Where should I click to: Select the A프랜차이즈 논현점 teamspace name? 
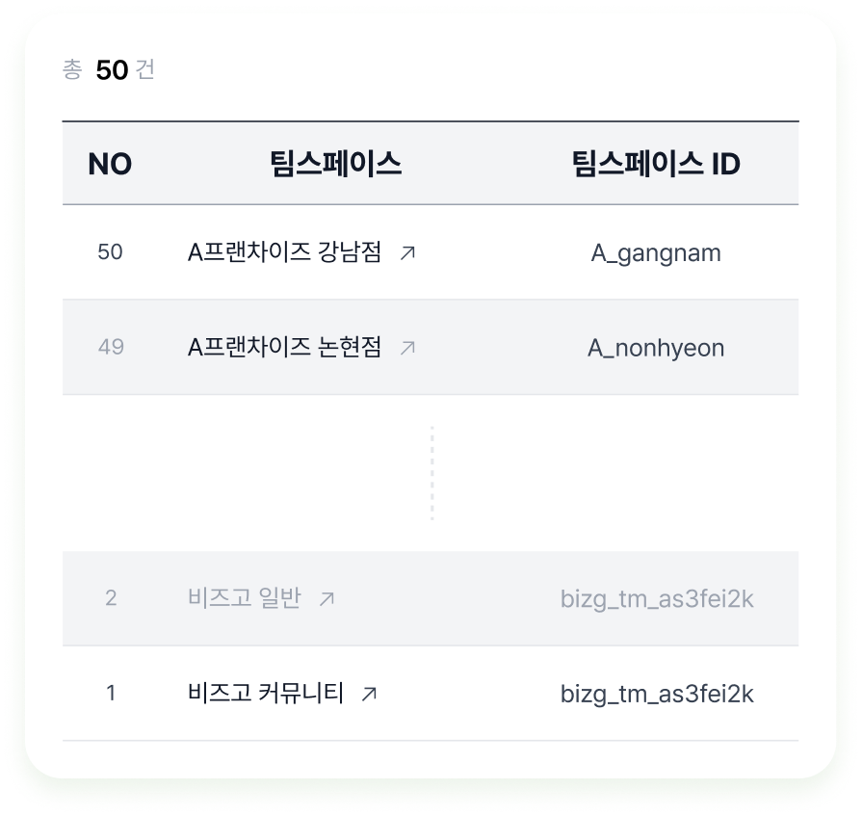point(284,347)
